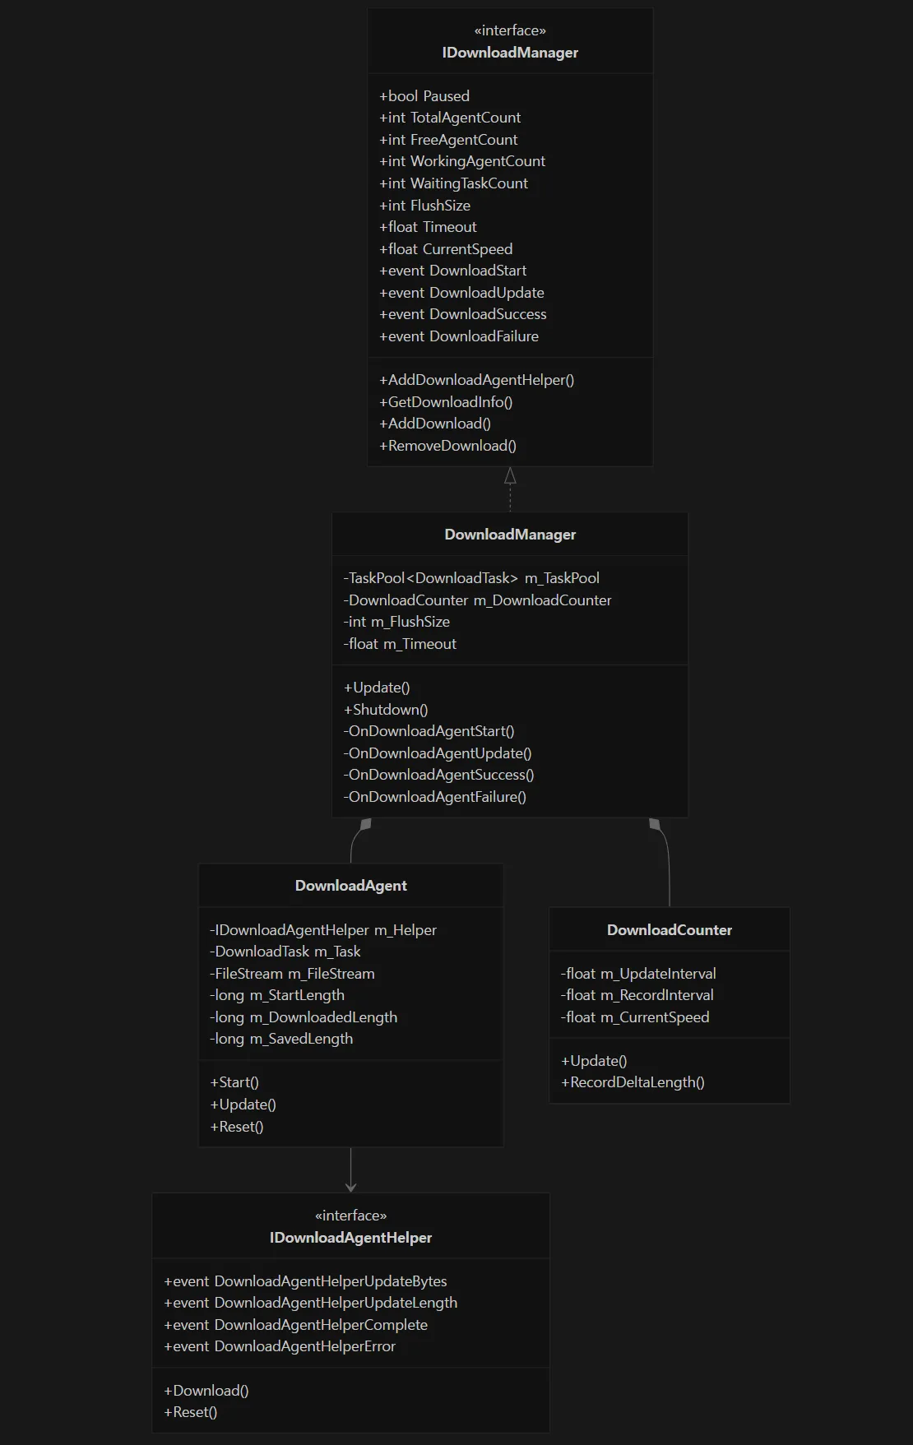
Task: Click the DownloadAgent class title
Action: [x=351, y=886]
